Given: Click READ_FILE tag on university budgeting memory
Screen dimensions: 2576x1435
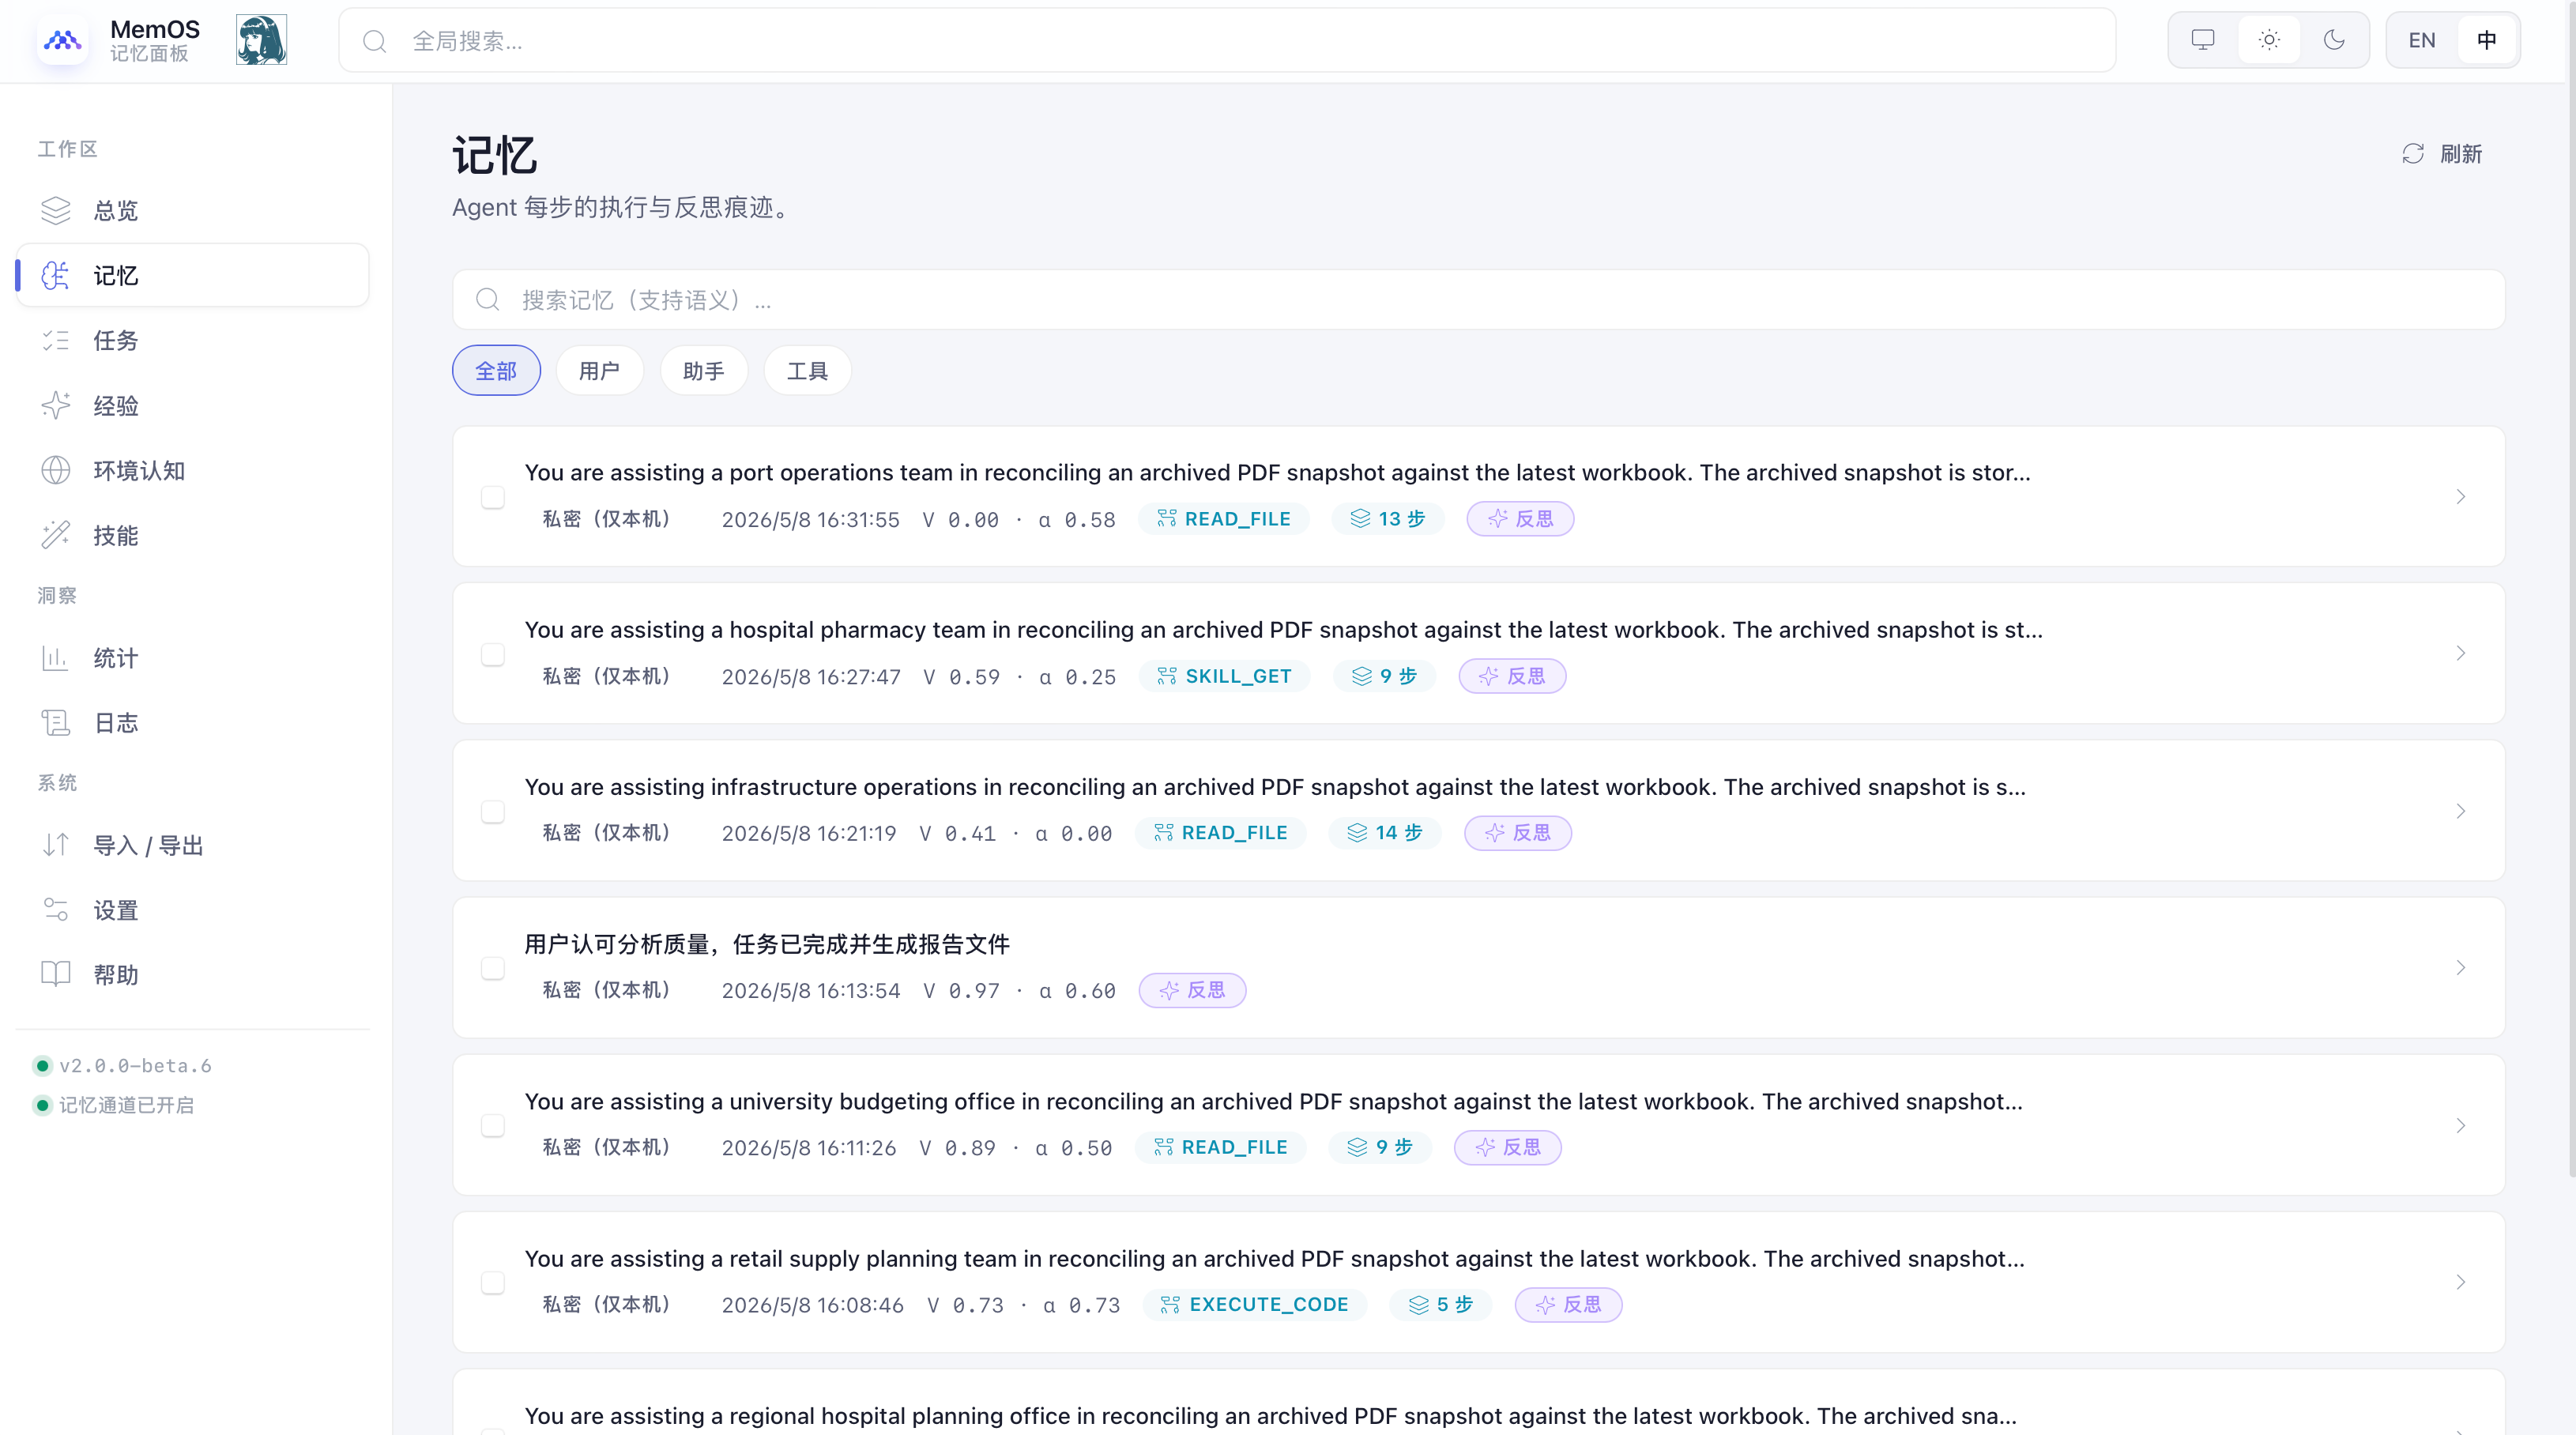Looking at the screenshot, I should point(1220,1147).
